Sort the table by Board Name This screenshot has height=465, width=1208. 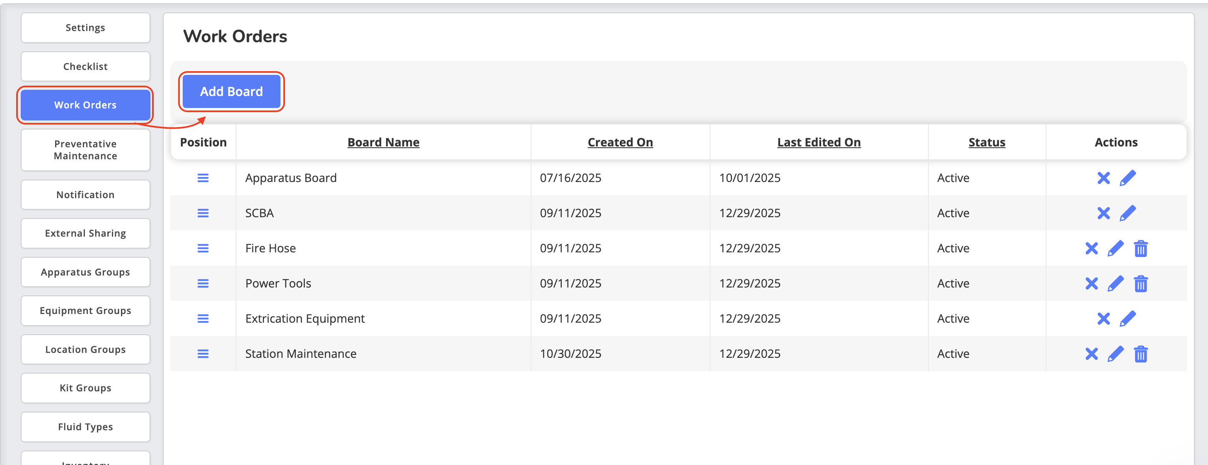point(383,142)
